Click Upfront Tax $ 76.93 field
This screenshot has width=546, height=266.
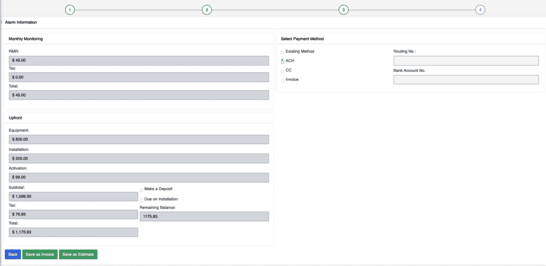(x=73, y=214)
